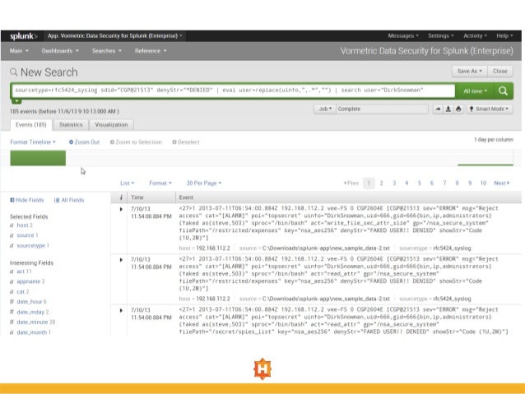
Task: Click the source selected field
Action: click(27, 235)
